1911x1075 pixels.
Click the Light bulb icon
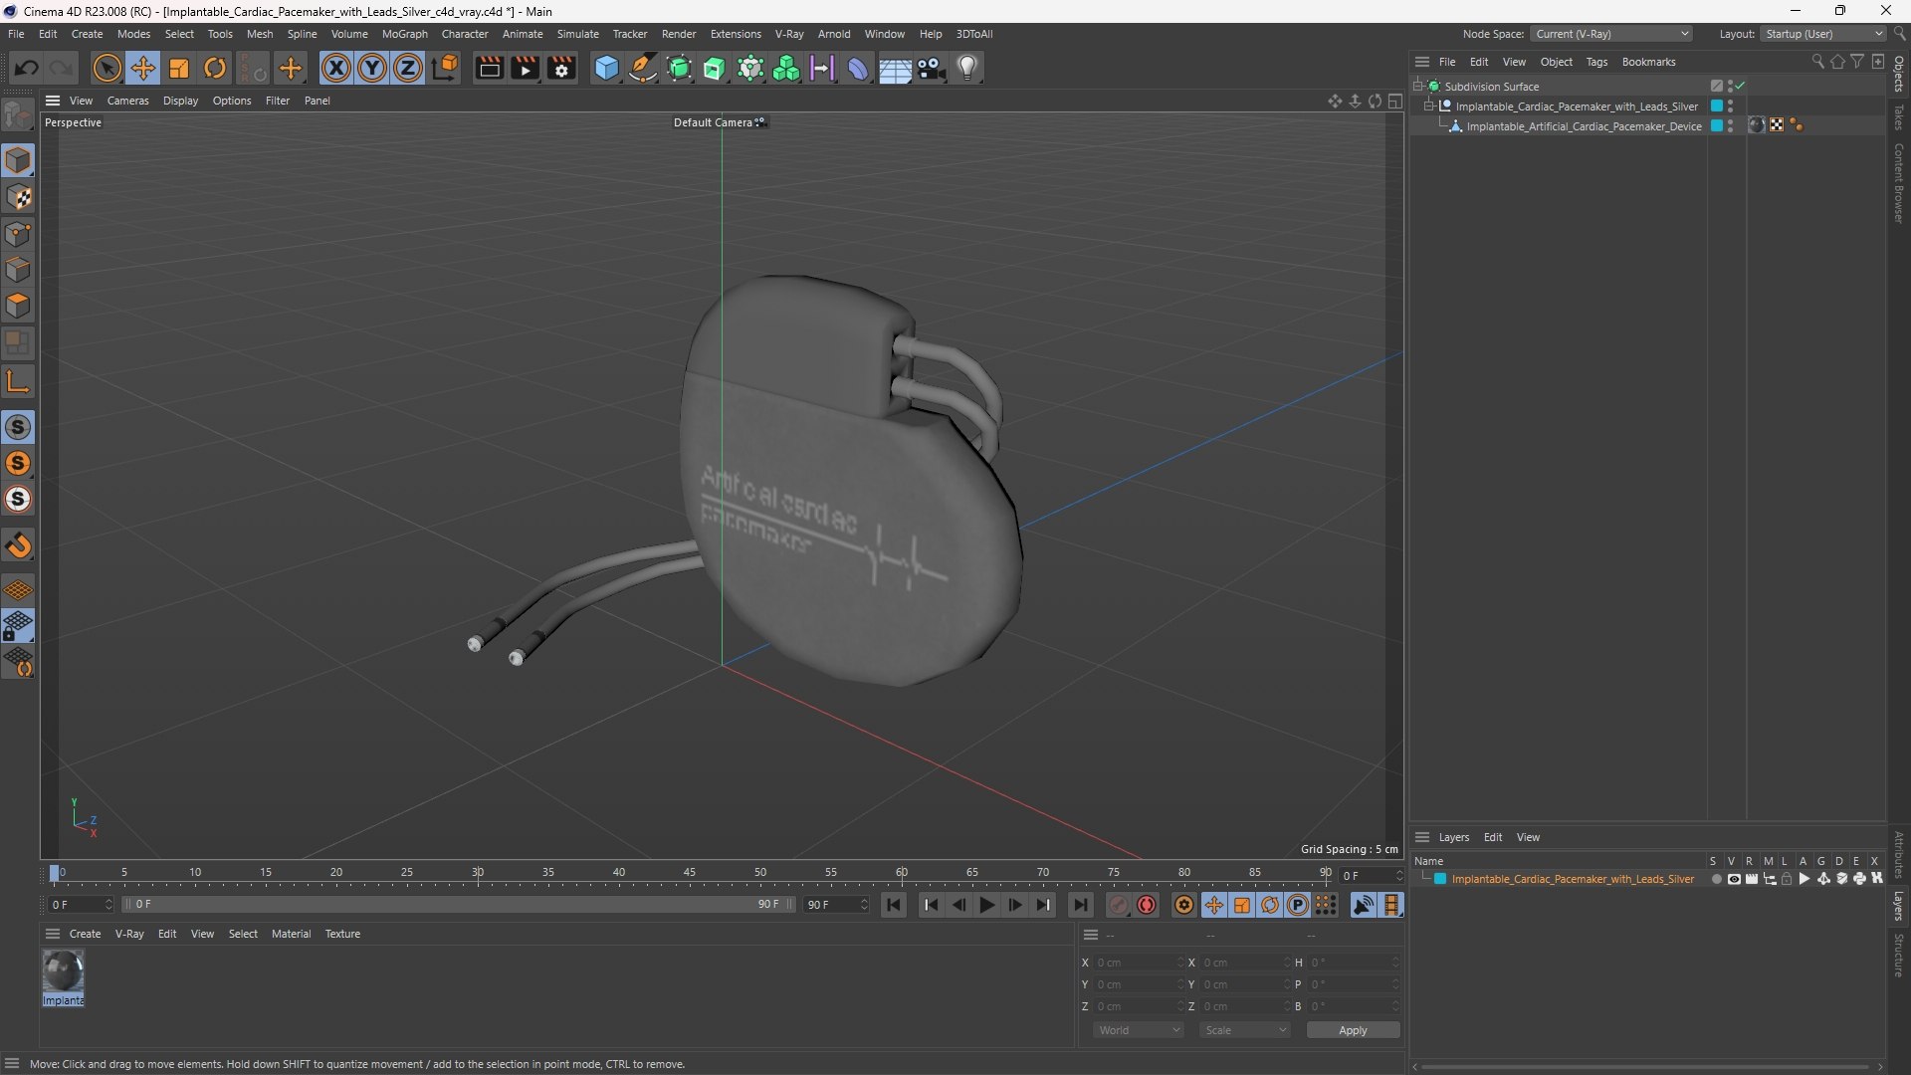[x=967, y=68]
